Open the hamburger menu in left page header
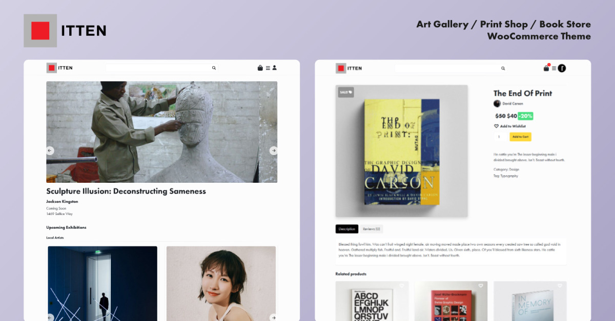The height and width of the screenshot is (321, 615). [x=268, y=68]
